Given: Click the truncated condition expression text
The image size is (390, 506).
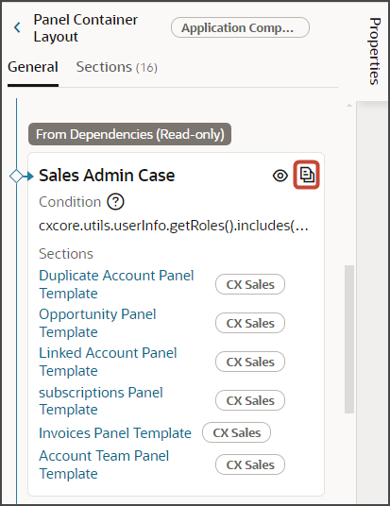Looking at the screenshot, I should tap(174, 226).
